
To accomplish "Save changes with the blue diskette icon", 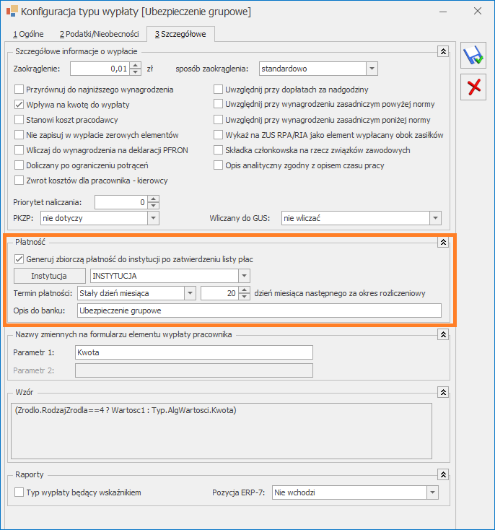I will pyautogui.click(x=473, y=56).
